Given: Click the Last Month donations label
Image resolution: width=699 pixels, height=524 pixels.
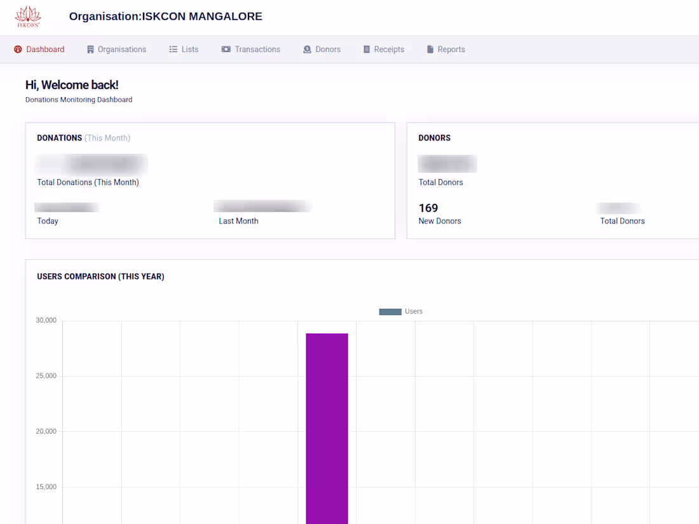Looking at the screenshot, I should point(238,221).
